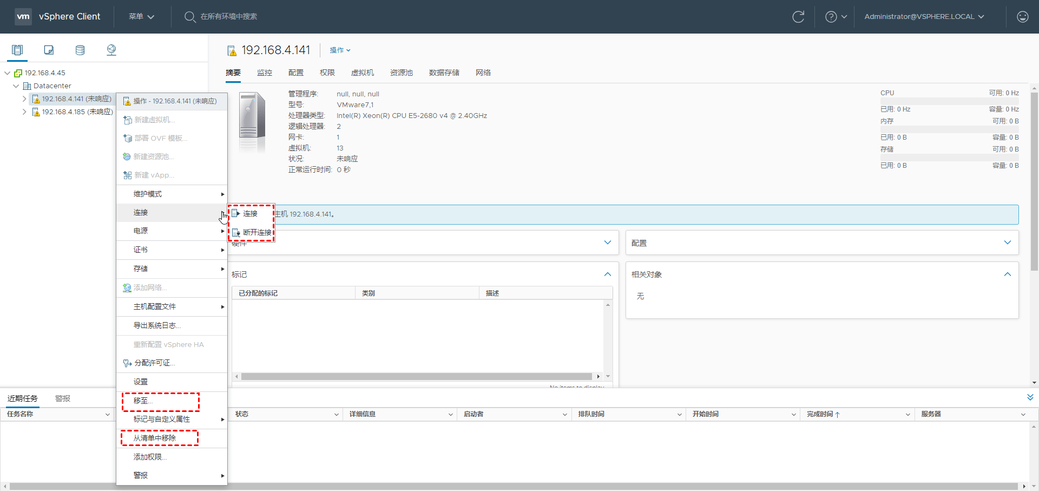Switch to the 资源池 tab
This screenshot has width=1039, height=491.
[x=402, y=73]
